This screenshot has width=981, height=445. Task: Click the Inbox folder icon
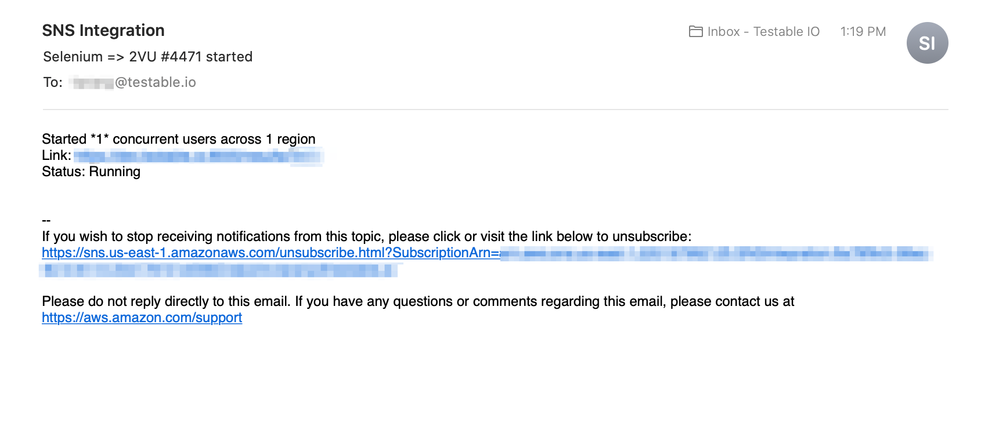pyautogui.click(x=696, y=31)
